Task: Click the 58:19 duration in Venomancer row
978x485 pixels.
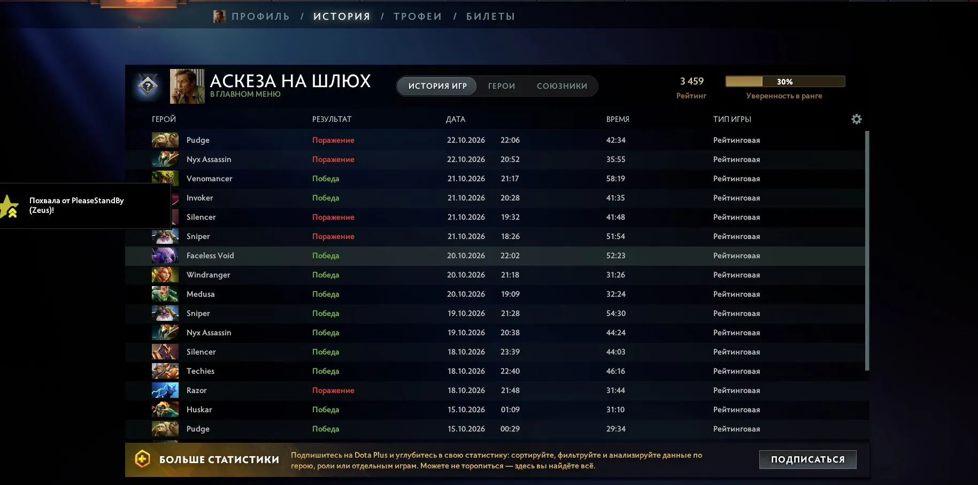Action: click(x=615, y=179)
